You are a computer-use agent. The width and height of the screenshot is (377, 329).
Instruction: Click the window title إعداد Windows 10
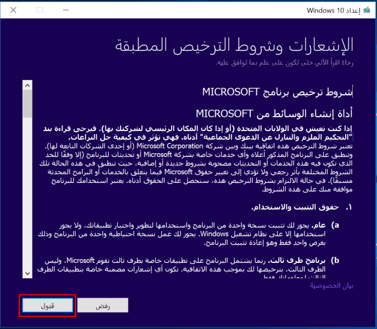point(333,10)
